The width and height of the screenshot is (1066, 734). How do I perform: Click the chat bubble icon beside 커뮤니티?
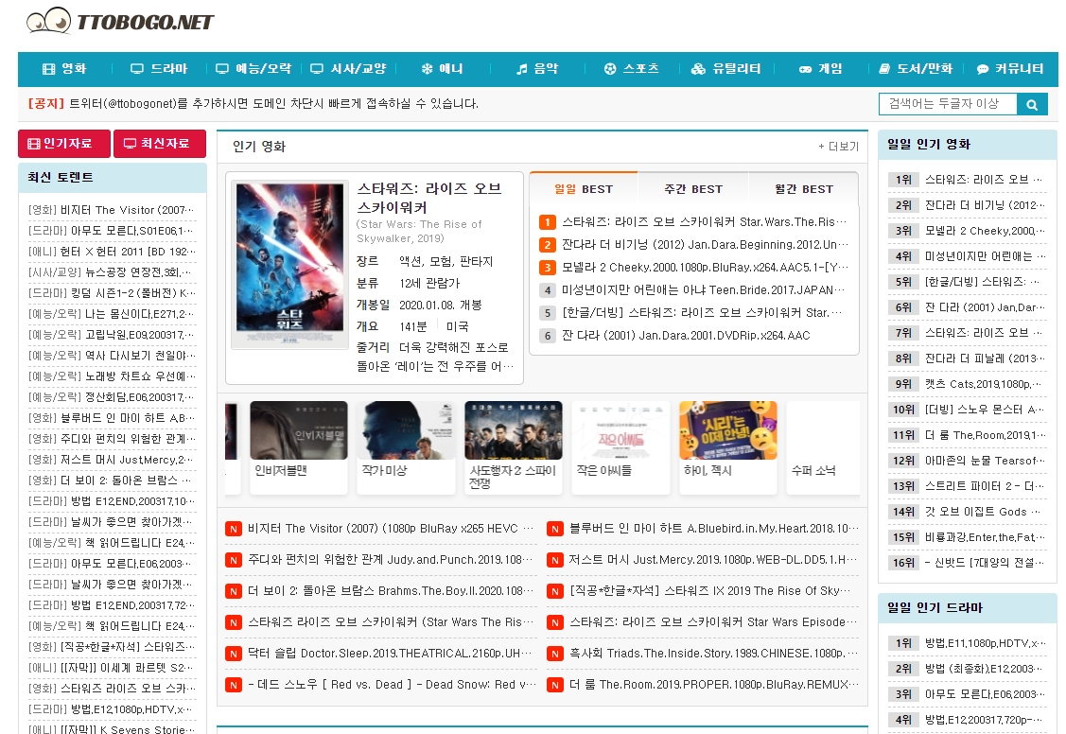[983, 69]
